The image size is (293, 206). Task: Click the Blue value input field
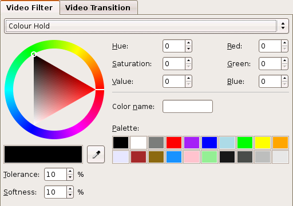pyautogui.click(x=270, y=82)
